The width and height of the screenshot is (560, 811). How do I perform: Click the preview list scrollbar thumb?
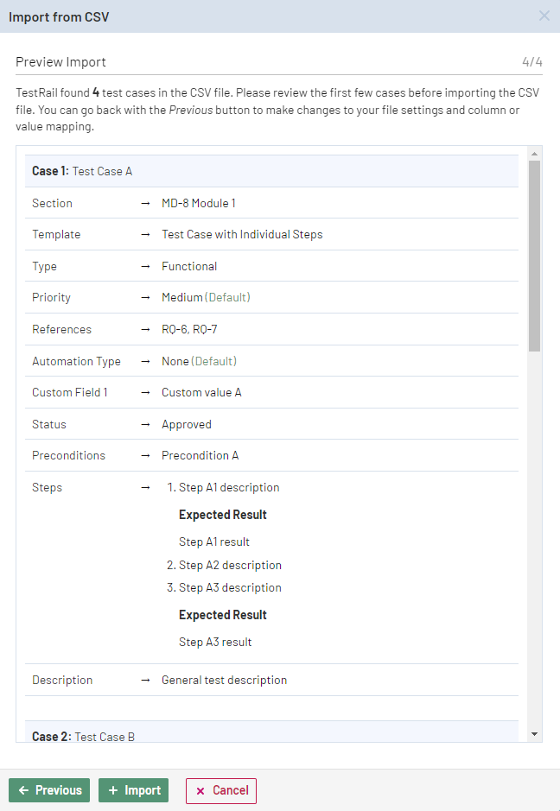(x=534, y=255)
